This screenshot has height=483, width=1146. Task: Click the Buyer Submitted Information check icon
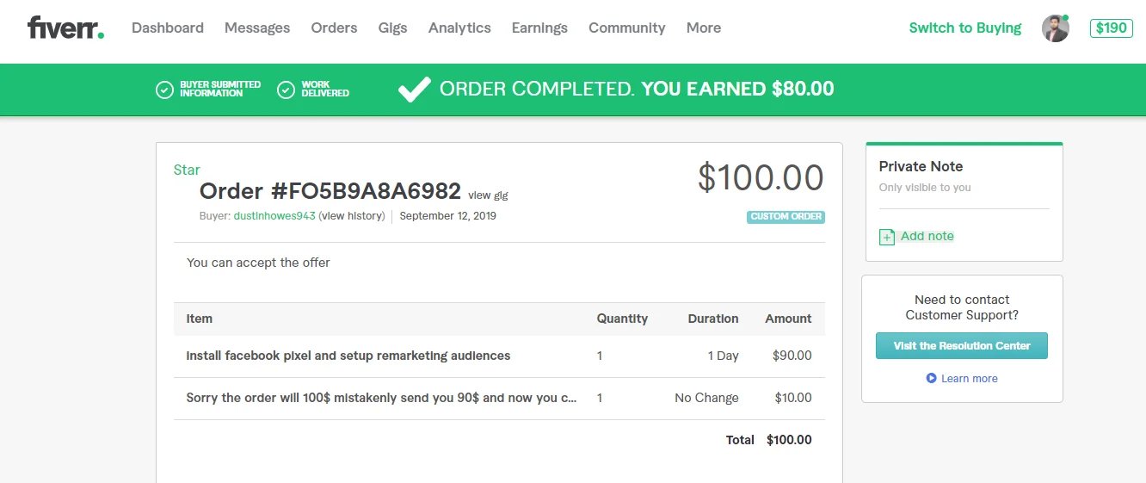(x=164, y=90)
